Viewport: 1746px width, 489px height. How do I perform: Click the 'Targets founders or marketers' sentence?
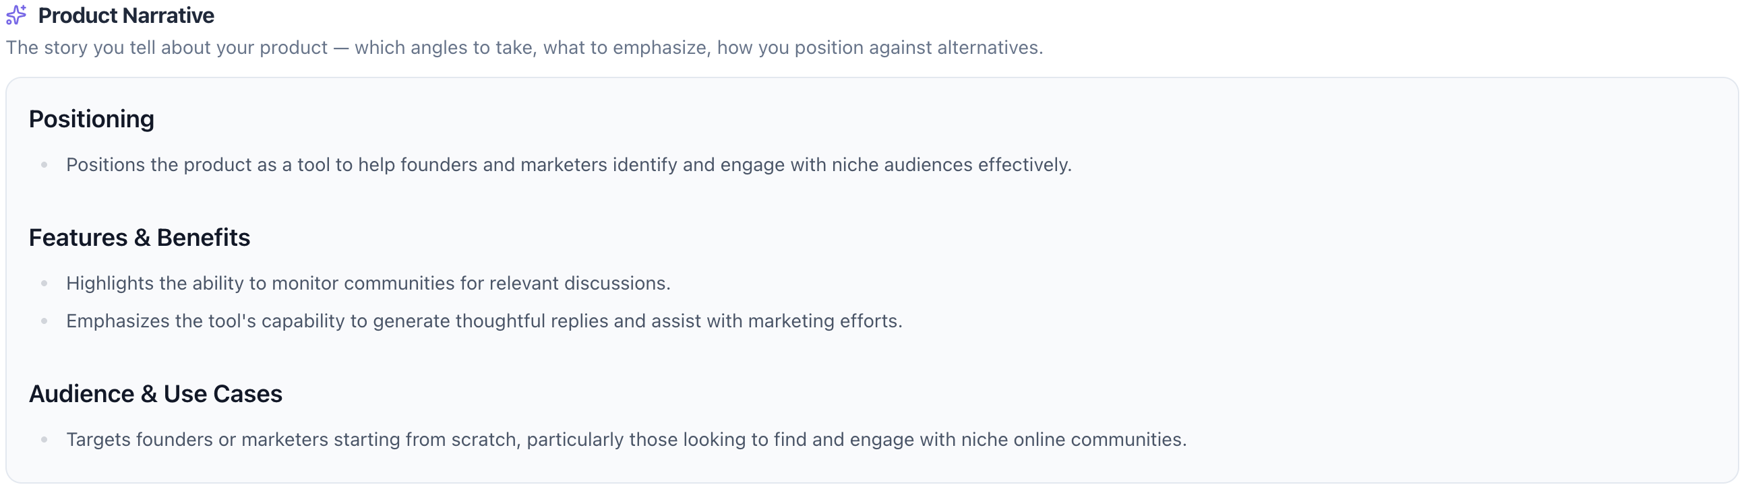coord(626,440)
